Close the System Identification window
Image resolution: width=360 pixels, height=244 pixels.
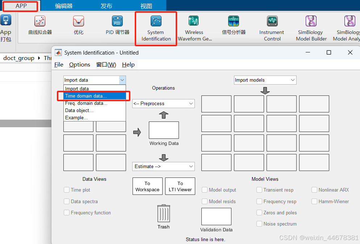(x=350, y=52)
